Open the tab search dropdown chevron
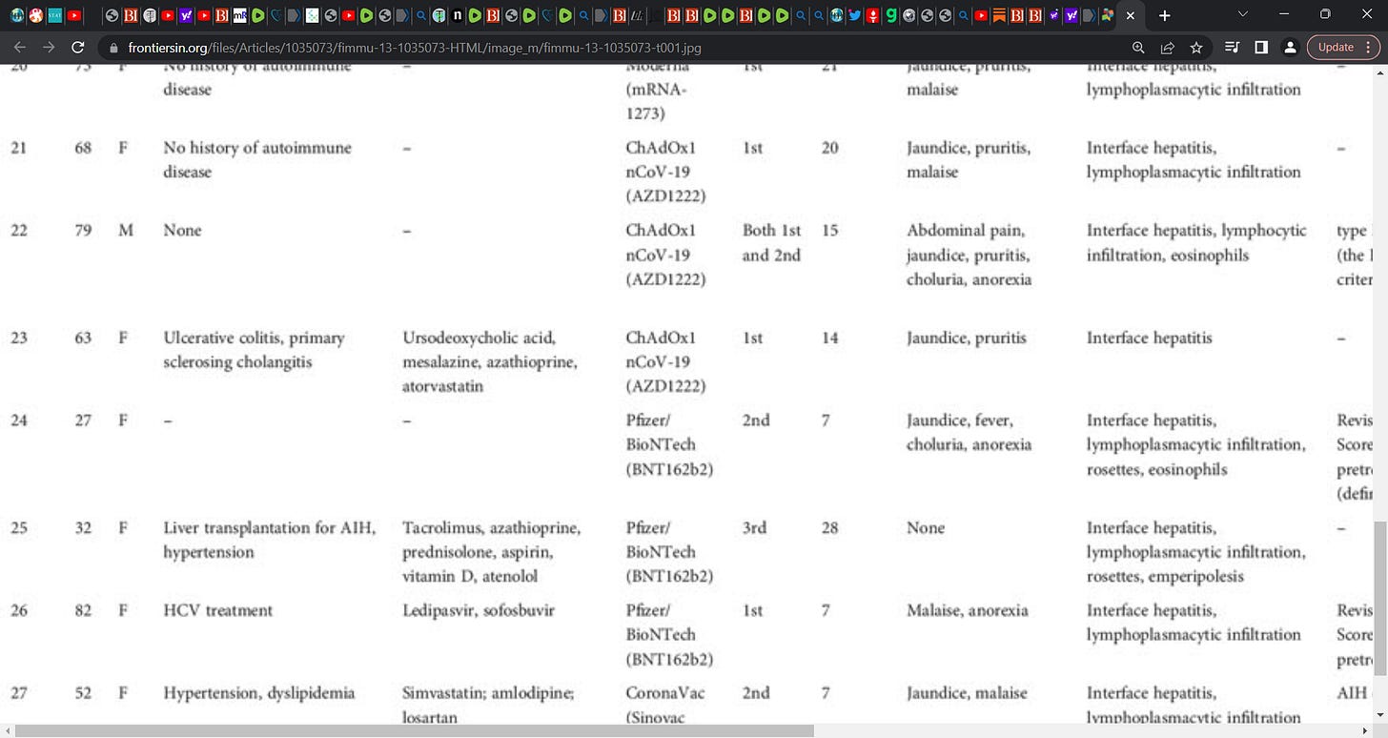Viewport: 1388px width, 738px height. coord(1242,14)
